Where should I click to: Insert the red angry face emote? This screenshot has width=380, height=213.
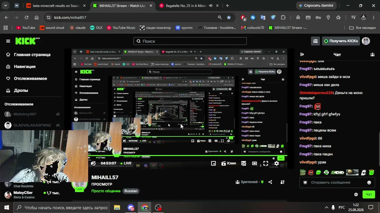point(311,172)
